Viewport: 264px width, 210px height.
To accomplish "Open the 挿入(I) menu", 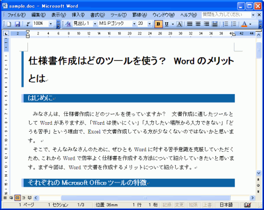I will (x=78, y=15).
